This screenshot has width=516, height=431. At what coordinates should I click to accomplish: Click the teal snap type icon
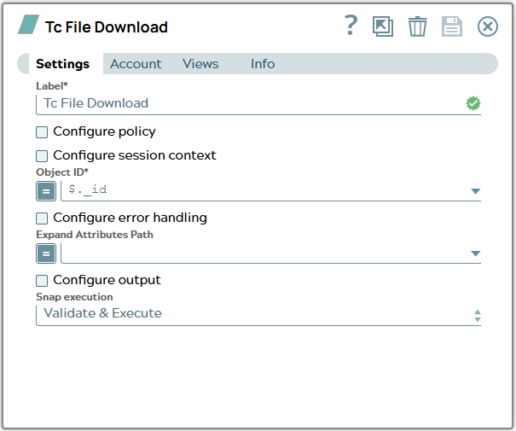(29, 25)
